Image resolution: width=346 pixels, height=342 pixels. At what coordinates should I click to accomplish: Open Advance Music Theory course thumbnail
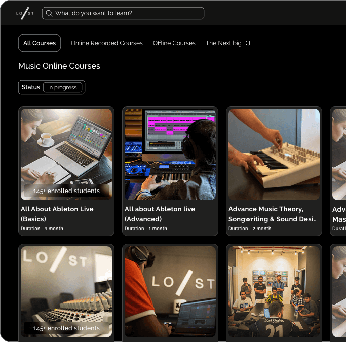tap(274, 155)
